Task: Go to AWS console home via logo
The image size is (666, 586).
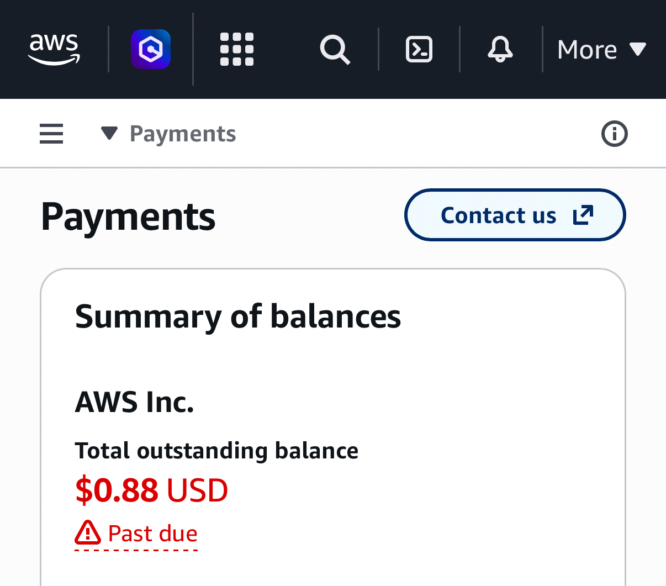Action: tap(54, 49)
